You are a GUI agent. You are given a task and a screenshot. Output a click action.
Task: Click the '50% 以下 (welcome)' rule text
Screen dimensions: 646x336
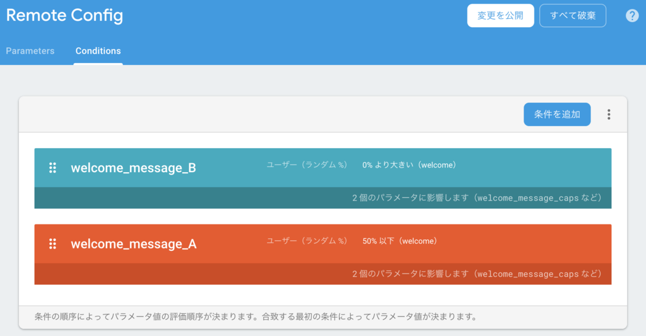(x=399, y=241)
